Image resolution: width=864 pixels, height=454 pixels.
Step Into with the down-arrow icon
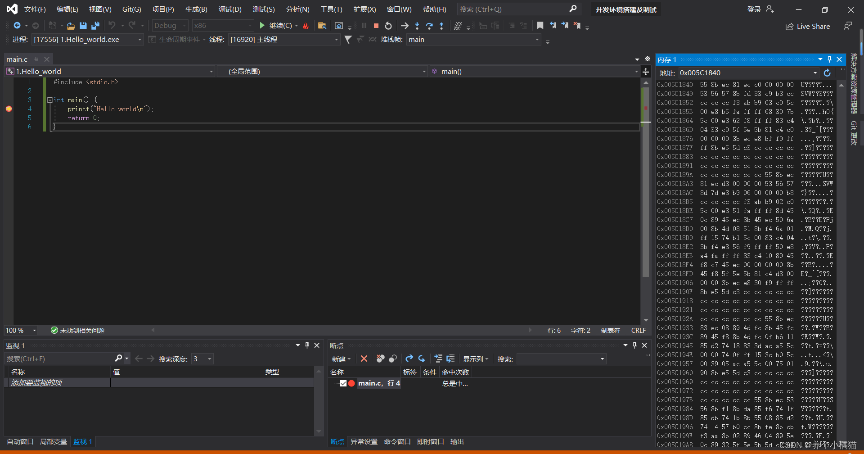(x=417, y=26)
